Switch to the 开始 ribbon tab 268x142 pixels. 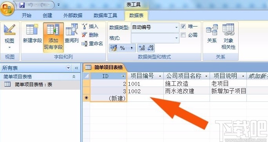click(27, 16)
